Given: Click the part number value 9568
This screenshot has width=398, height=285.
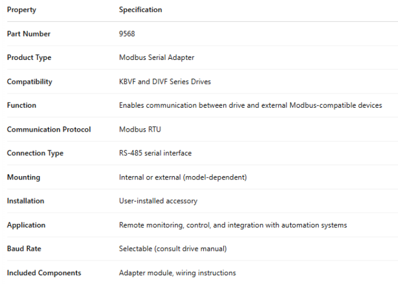Looking at the screenshot, I should click(x=127, y=34).
